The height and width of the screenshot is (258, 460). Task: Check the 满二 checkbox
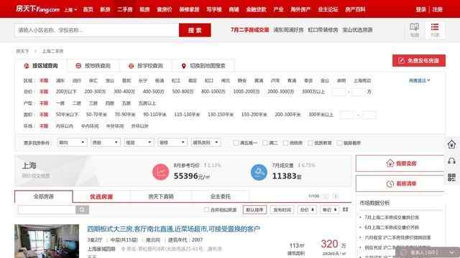[x=265, y=143]
